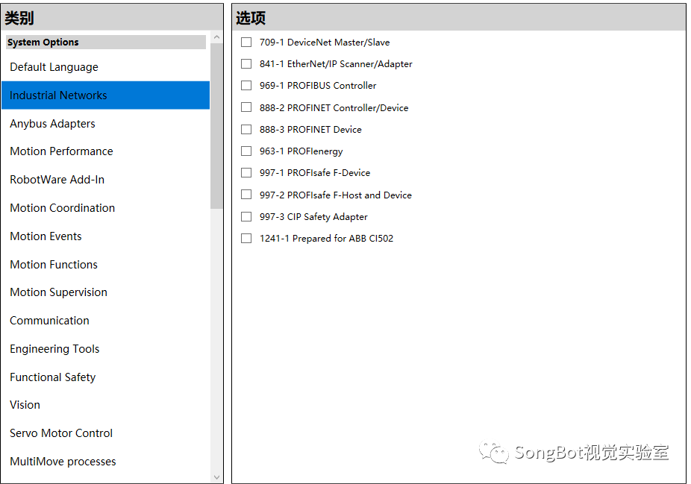Select MultiMove processes category
The width and height of the screenshot is (691, 484).
pos(106,461)
